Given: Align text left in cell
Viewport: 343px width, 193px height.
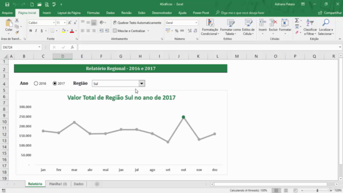Looking at the screenshot, I should [x=83, y=31].
